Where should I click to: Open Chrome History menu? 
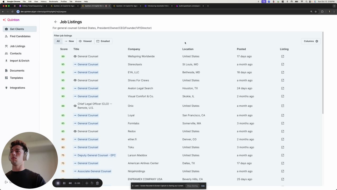[x=43, y=2]
